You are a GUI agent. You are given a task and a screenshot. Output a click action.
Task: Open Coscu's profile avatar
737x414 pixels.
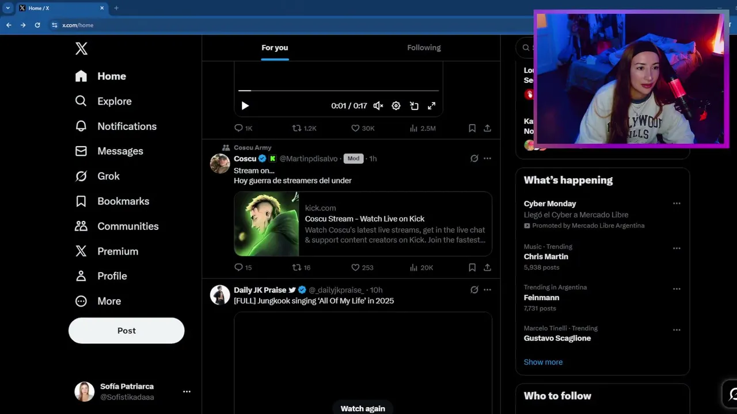click(220, 163)
